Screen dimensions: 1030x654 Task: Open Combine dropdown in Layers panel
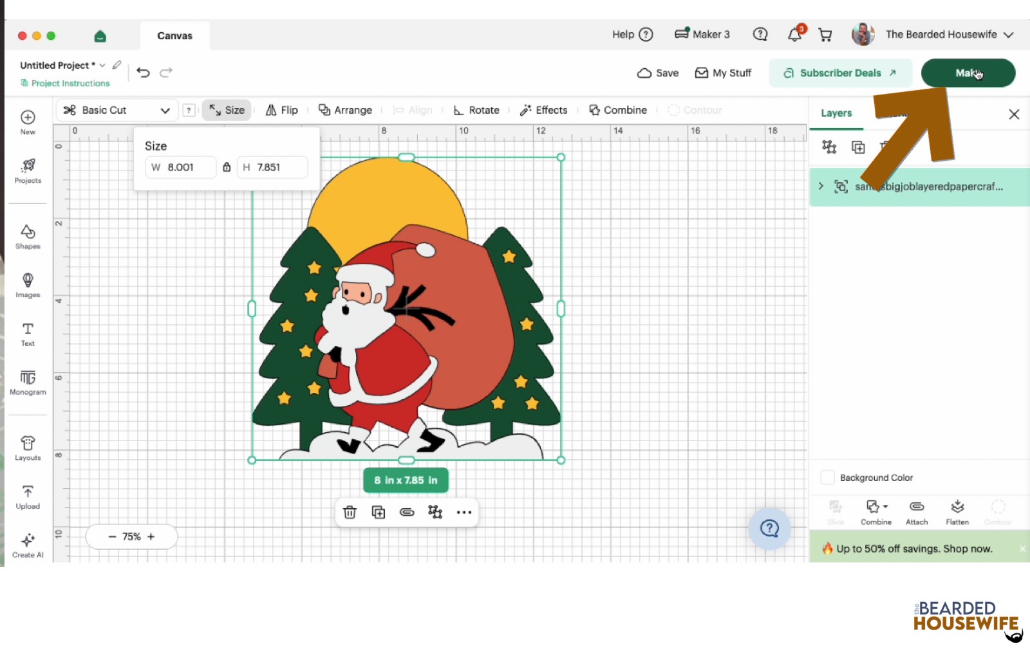876,513
